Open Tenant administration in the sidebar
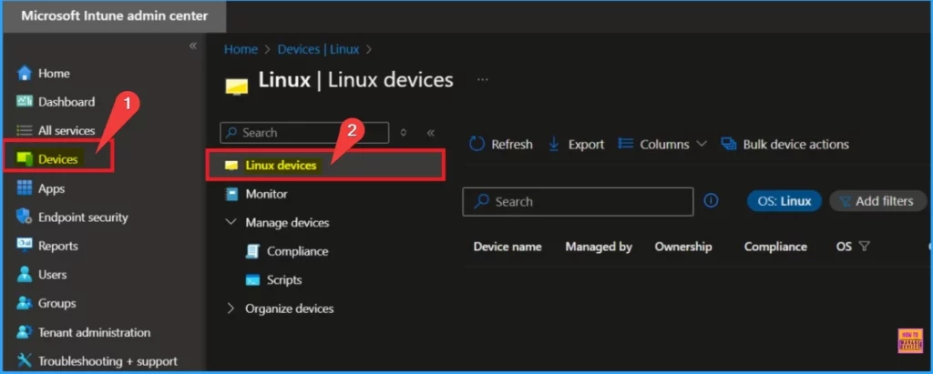The image size is (933, 374). 94,332
